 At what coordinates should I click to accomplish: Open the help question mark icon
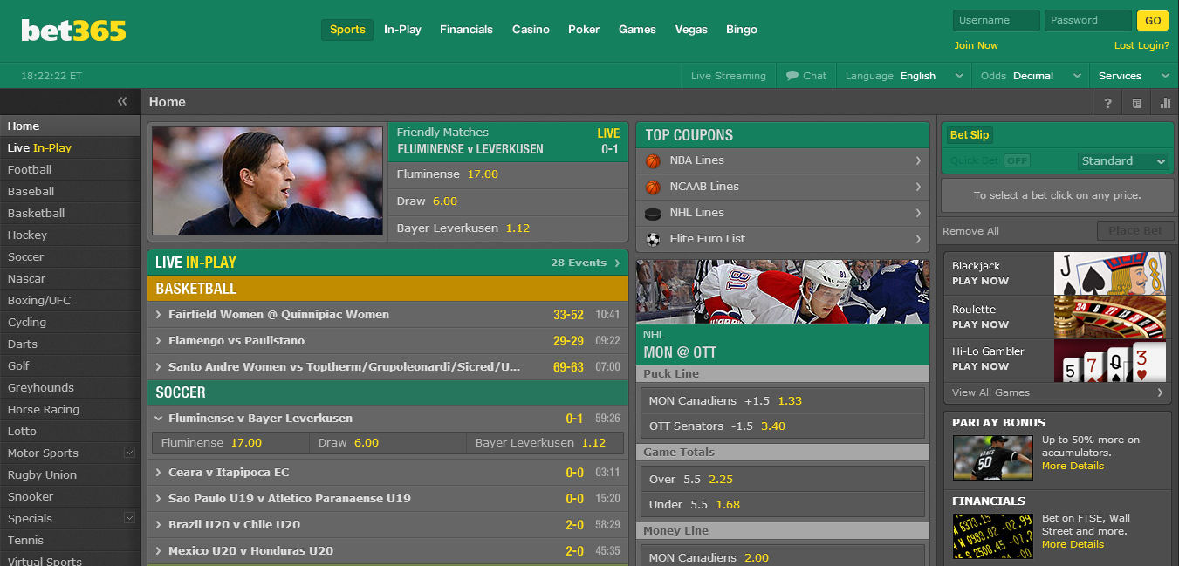pos(1107,103)
